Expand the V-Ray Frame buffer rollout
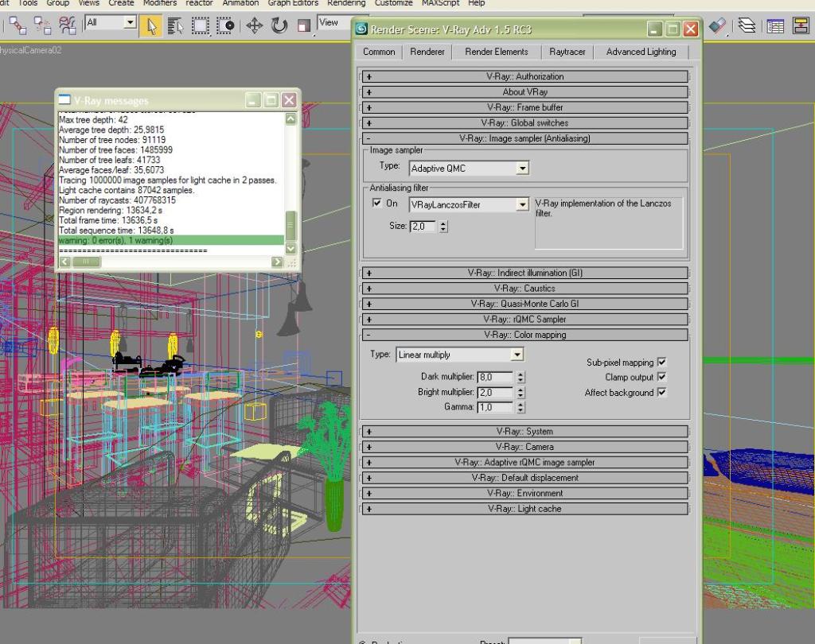Viewport: 815px width, 644px height. coord(525,107)
